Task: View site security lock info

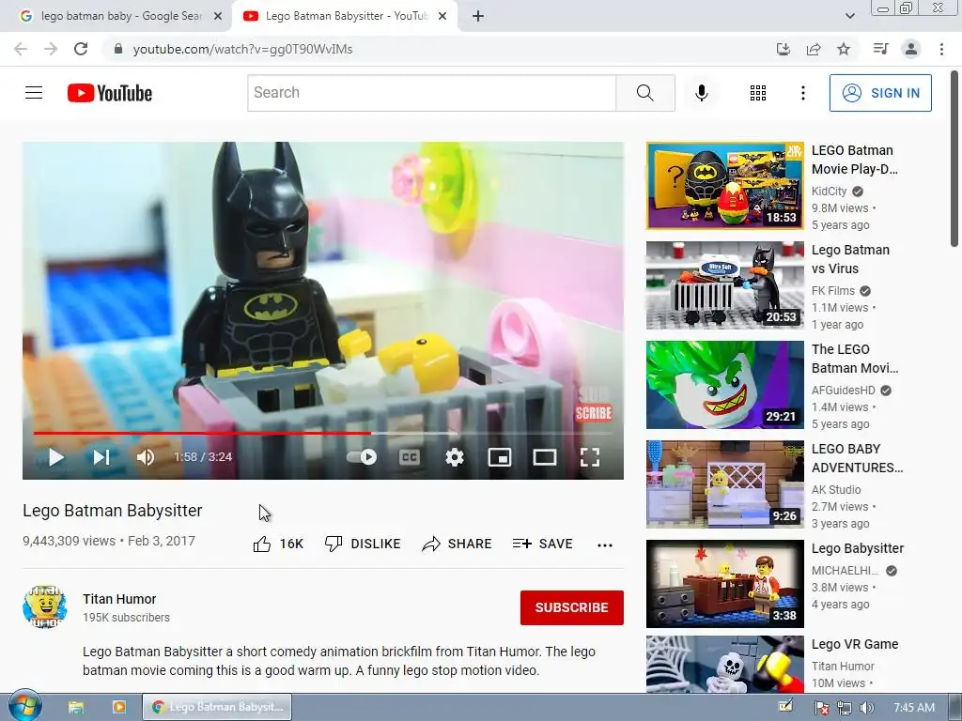Action: click(x=119, y=49)
